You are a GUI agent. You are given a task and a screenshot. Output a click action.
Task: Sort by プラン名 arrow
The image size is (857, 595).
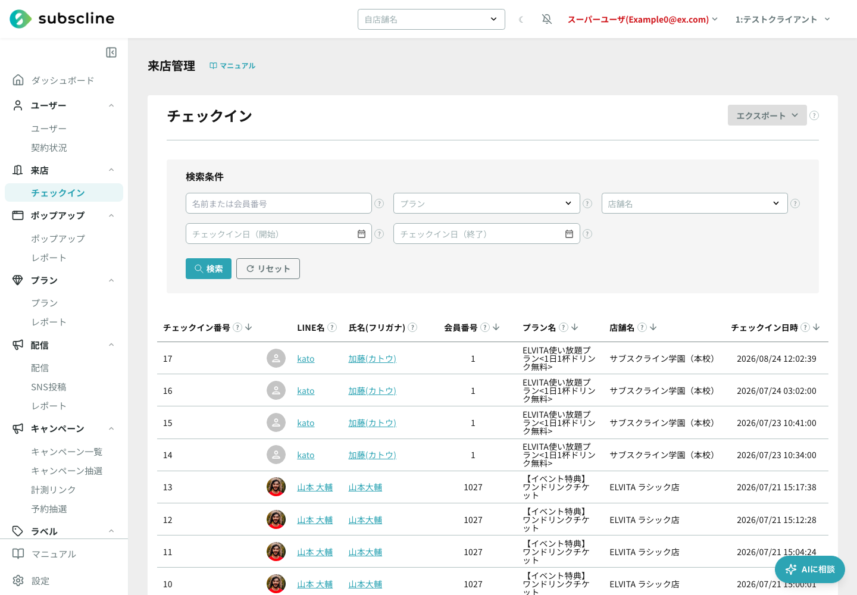(x=575, y=327)
